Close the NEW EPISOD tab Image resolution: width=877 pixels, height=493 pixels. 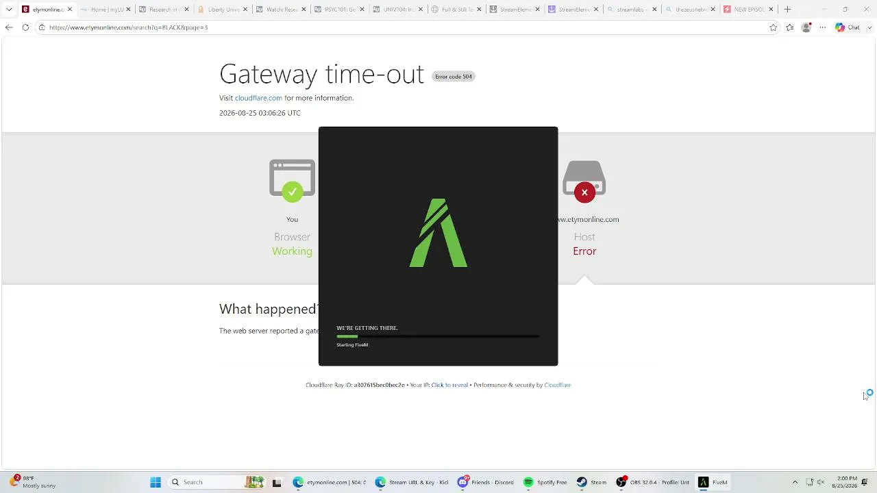pos(771,10)
